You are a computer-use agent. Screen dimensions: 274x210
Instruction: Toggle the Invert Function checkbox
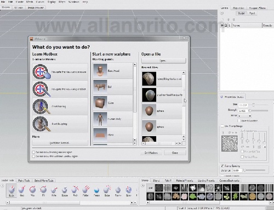tap(239, 121)
